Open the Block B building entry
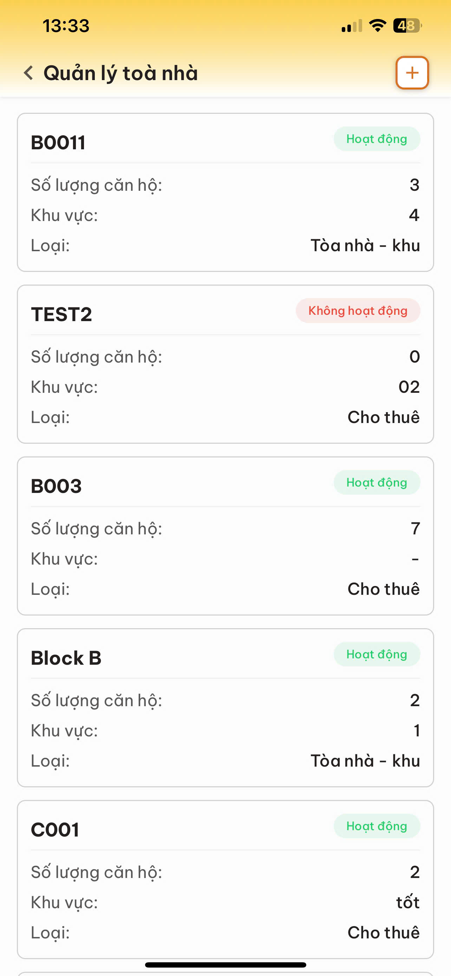This screenshot has width=451, height=976. [66, 658]
